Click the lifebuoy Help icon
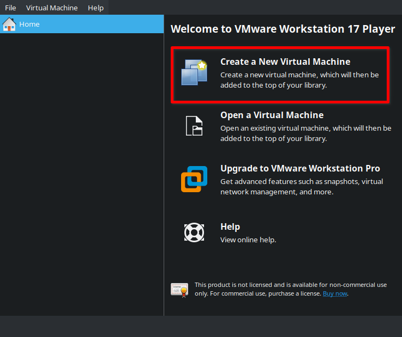The width and height of the screenshot is (402, 337). coord(194,232)
